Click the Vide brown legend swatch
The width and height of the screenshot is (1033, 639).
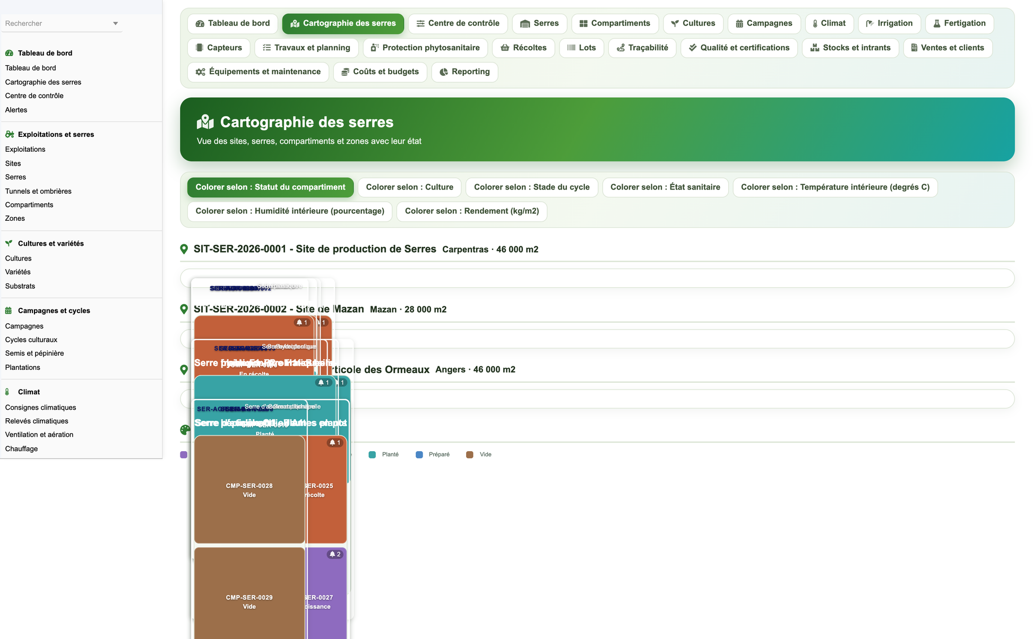pyautogui.click(x=470, y=455)
